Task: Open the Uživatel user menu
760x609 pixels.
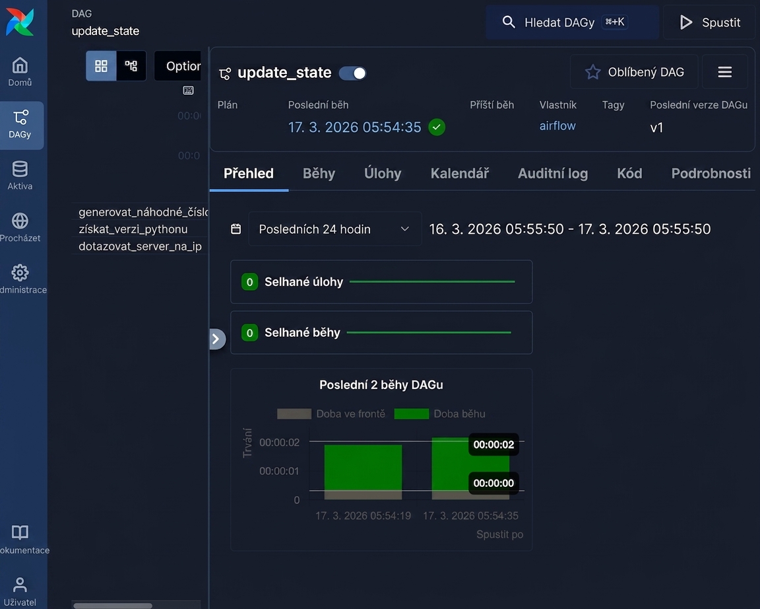Action: pos(20,592)
